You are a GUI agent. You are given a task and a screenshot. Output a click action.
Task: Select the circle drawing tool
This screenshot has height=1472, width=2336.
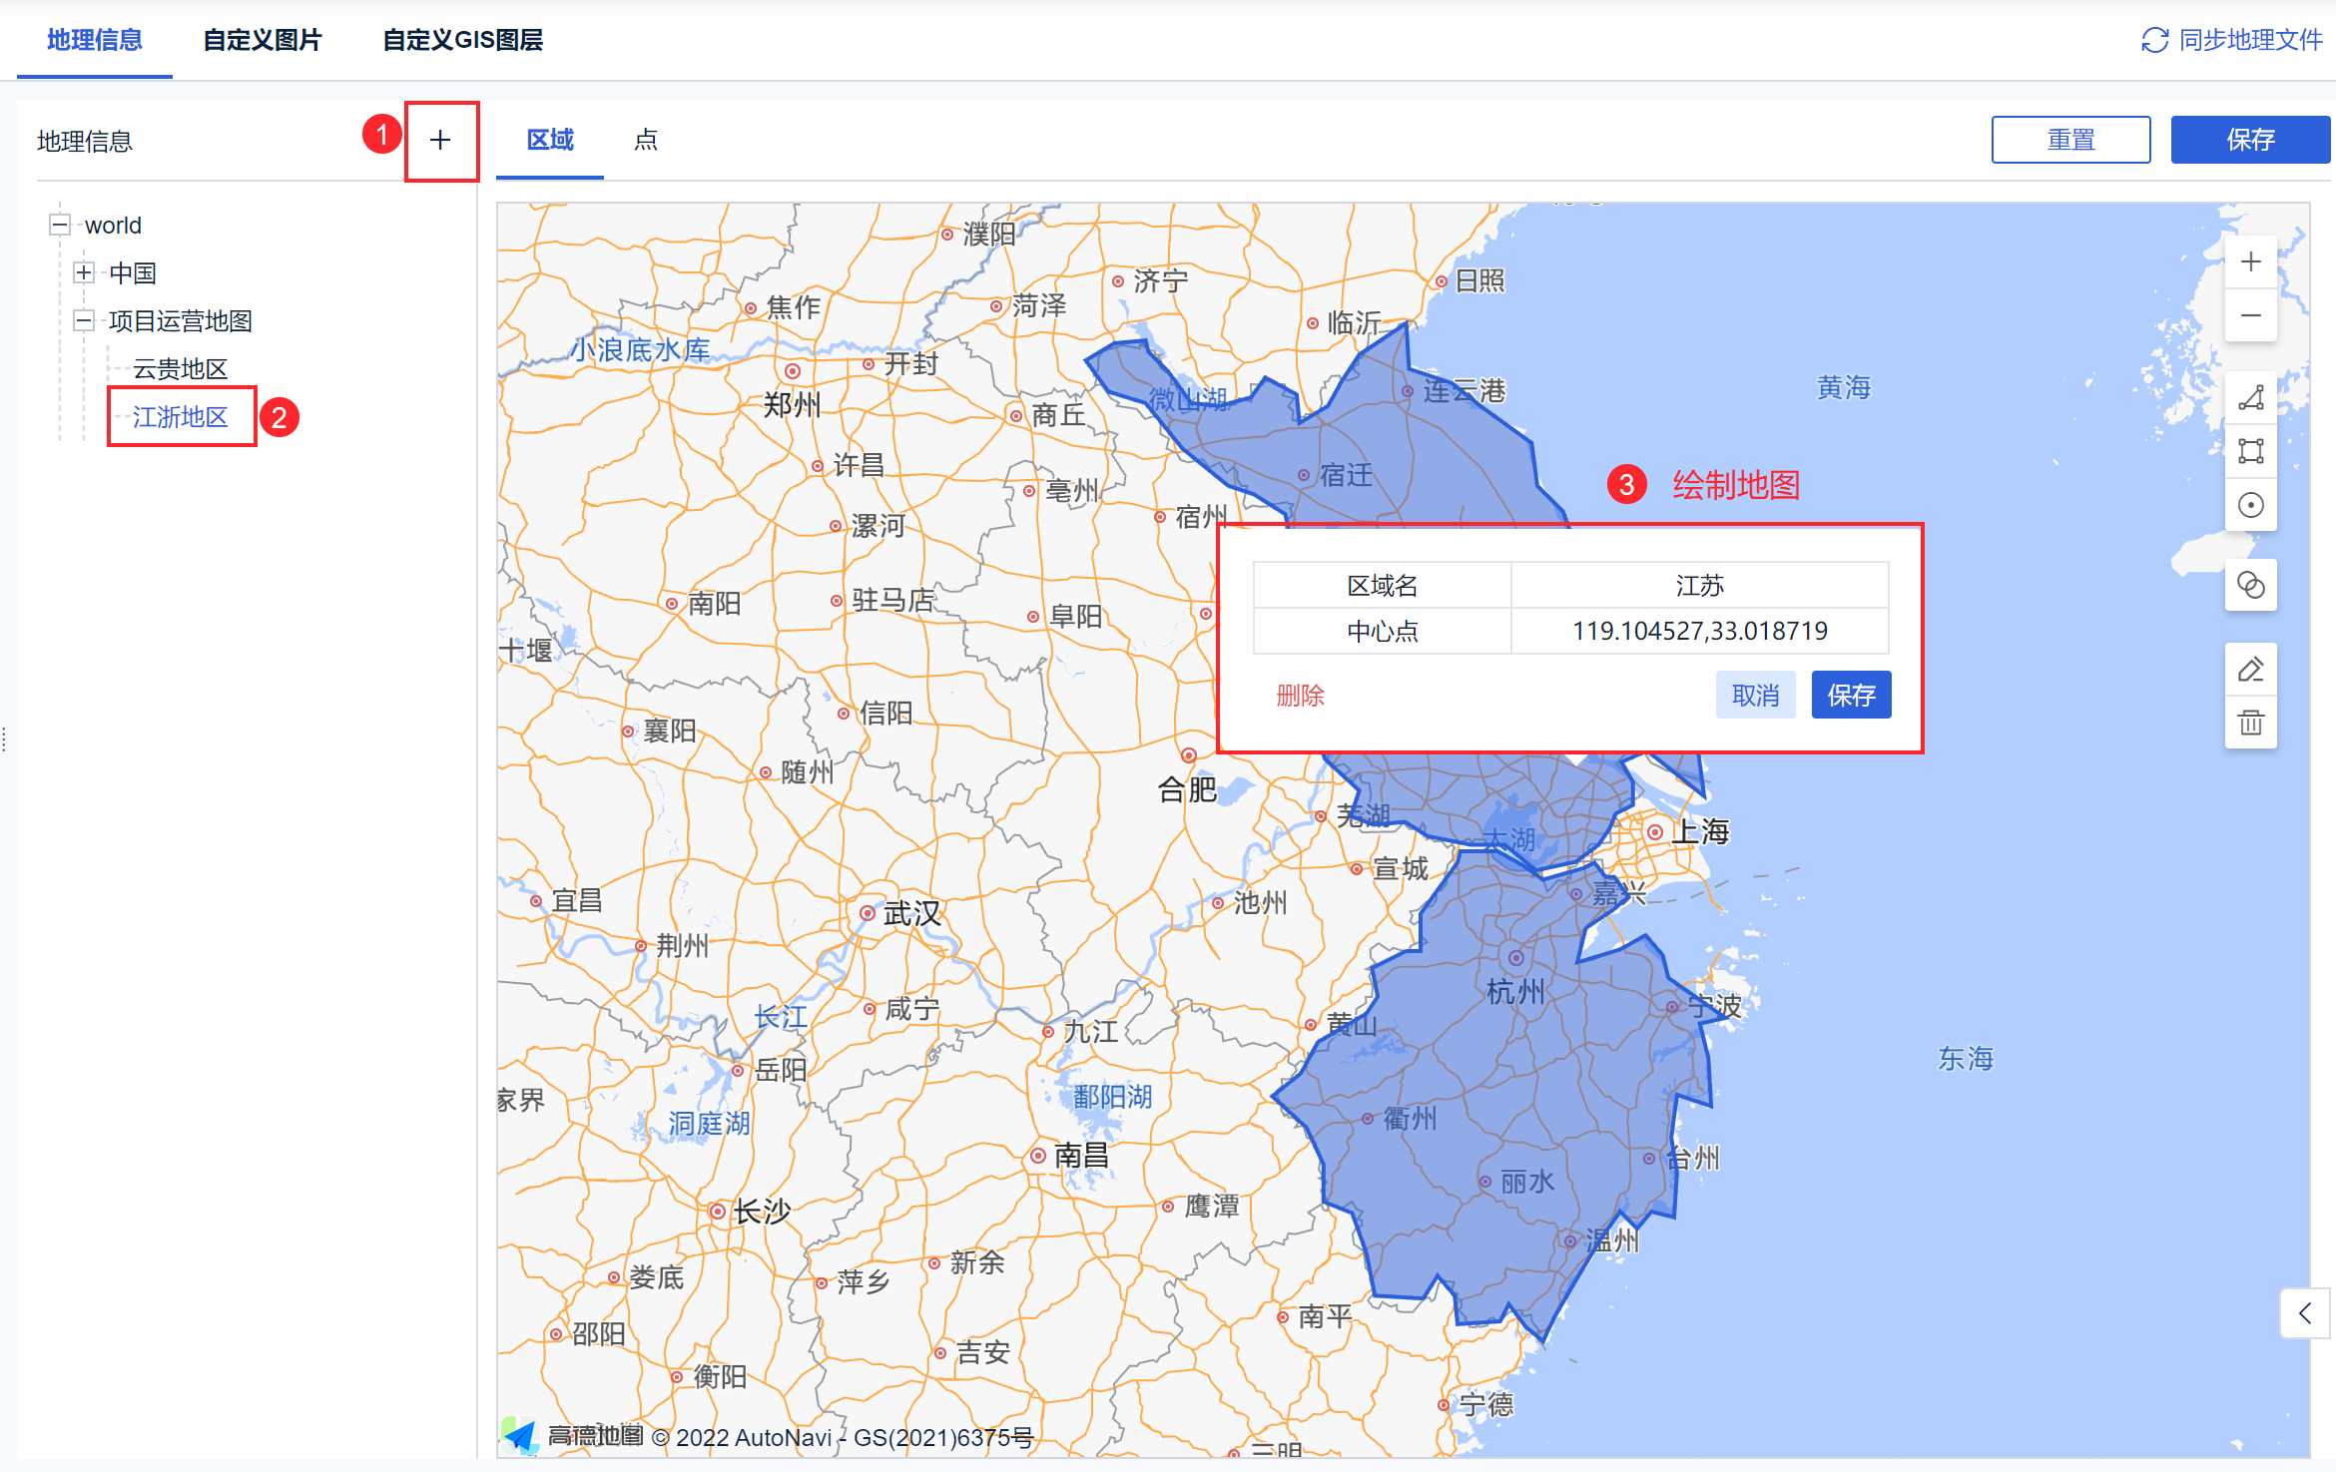(x=2250, y=505)
